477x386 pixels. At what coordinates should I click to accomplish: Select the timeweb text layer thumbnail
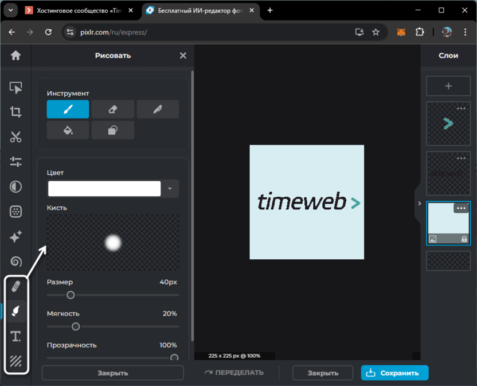tap(448, 174)
